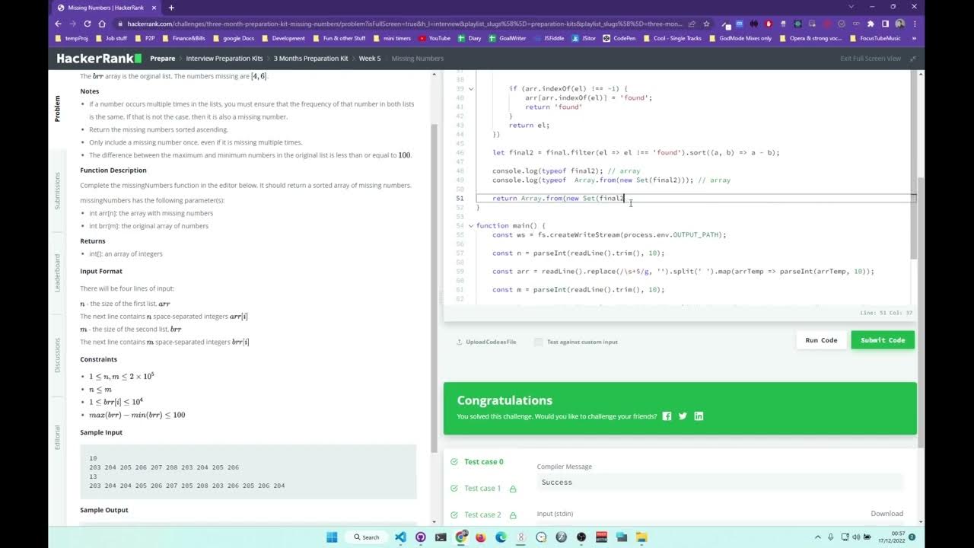Click the lock icon beside Test case 2
This screenshot has height=548, width=974.
[x=513, y=515]
